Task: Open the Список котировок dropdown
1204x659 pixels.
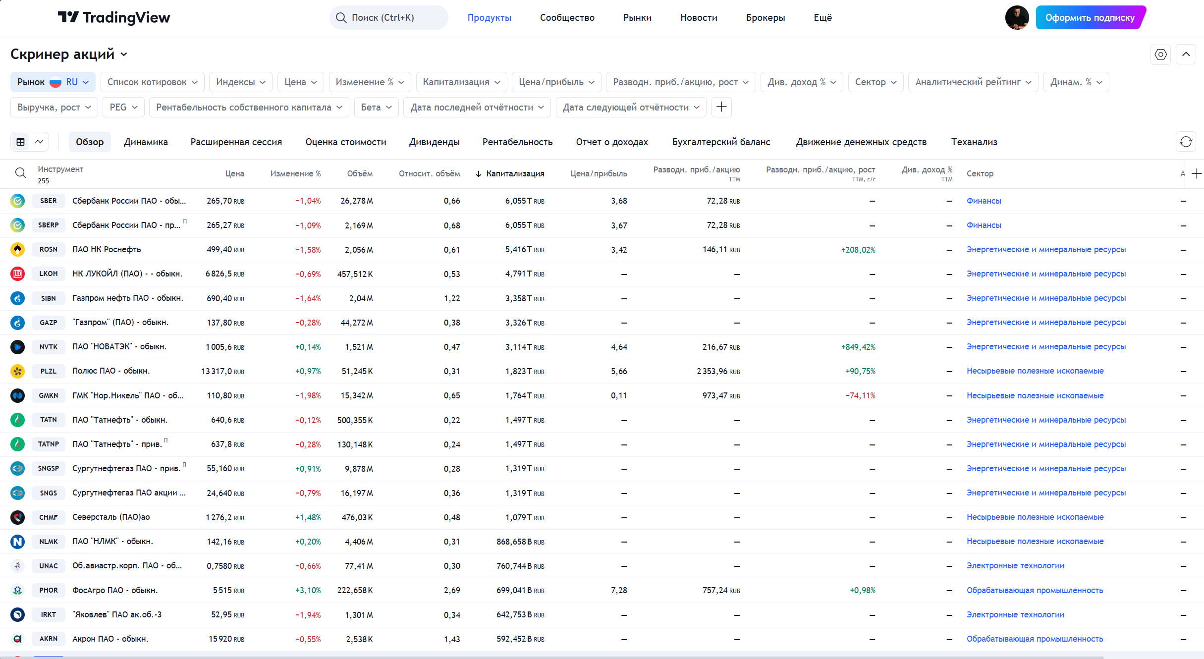Action: [x=153, y=82]
